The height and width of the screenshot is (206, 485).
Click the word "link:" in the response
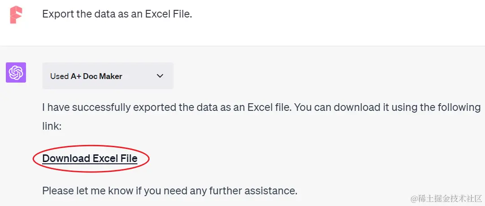tap(52, 126)
